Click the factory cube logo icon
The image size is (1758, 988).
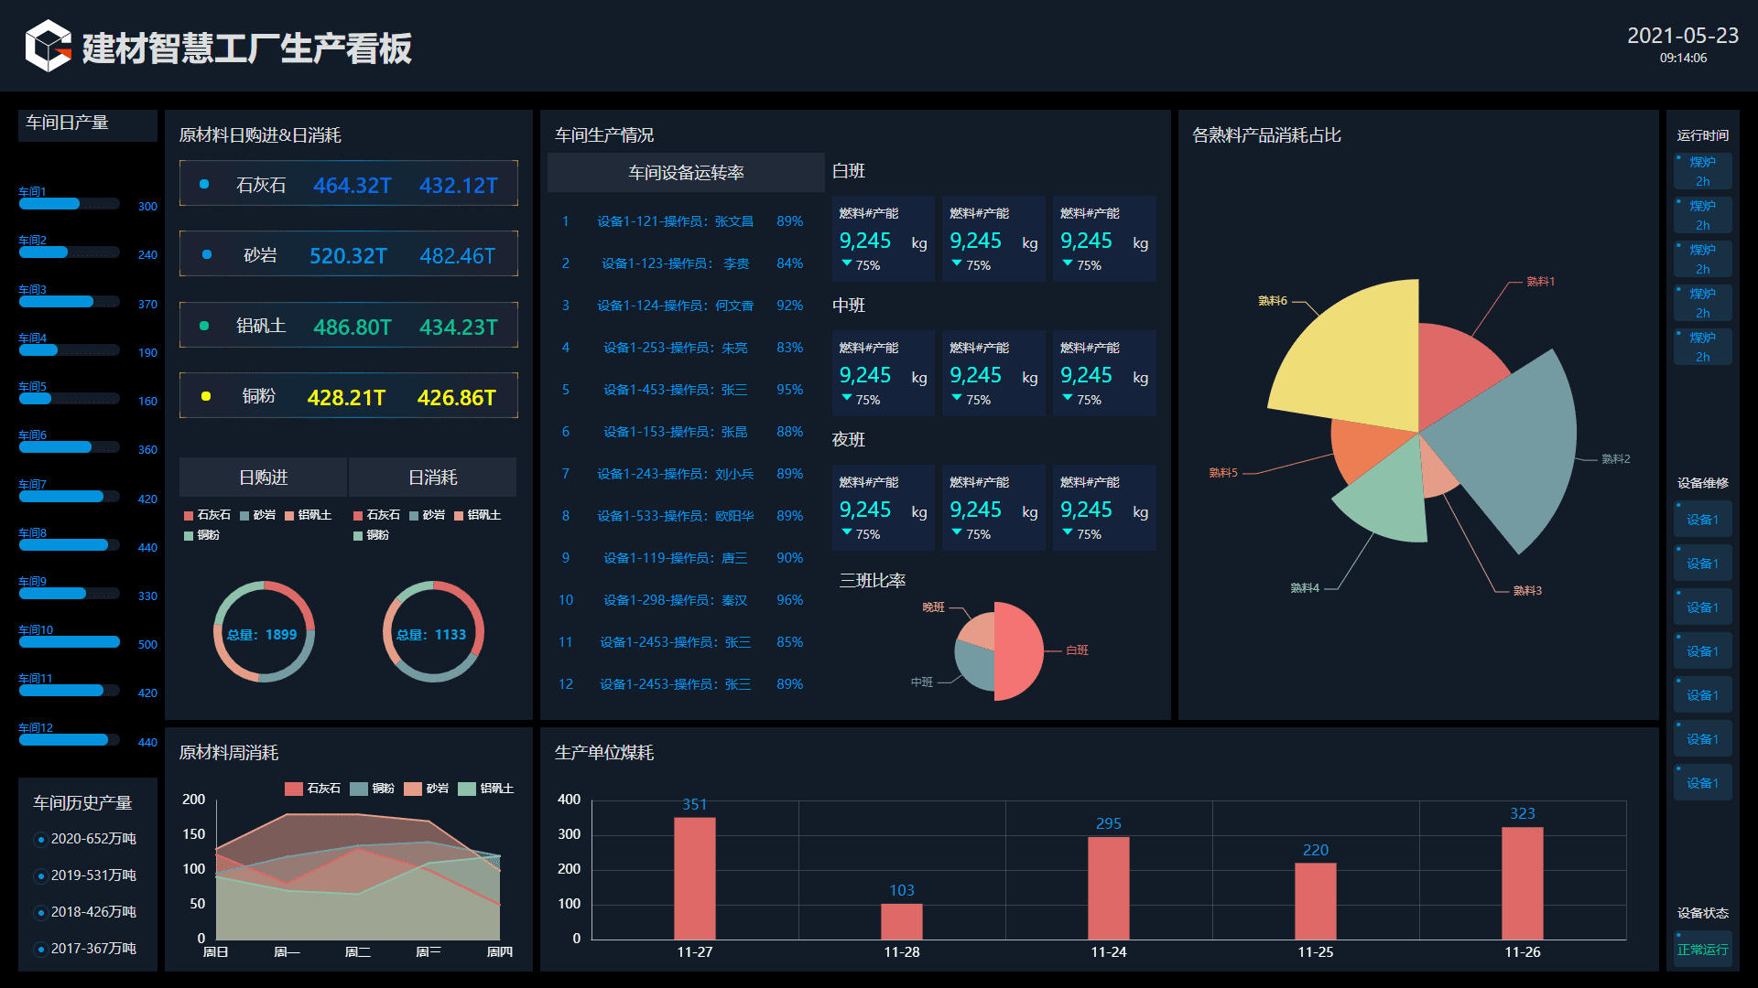pos(48,46)
